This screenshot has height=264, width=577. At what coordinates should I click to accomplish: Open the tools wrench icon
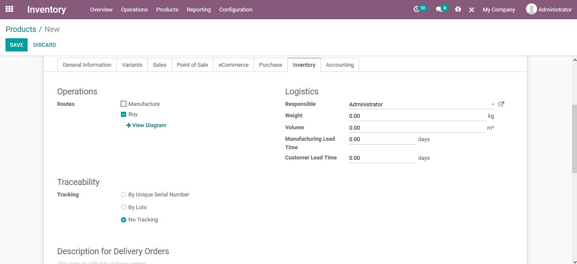click(x=471, y=9)
